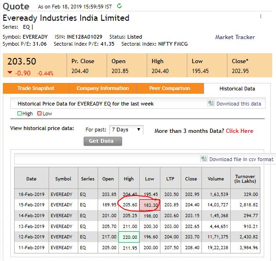Click the Excel icon beside Download file in csv format
276x261 pixels.
204,159
